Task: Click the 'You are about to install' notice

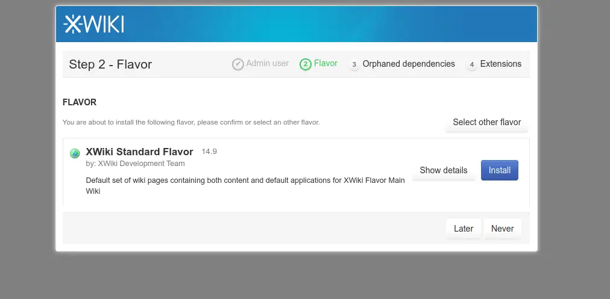Action: tap(191, 122)
